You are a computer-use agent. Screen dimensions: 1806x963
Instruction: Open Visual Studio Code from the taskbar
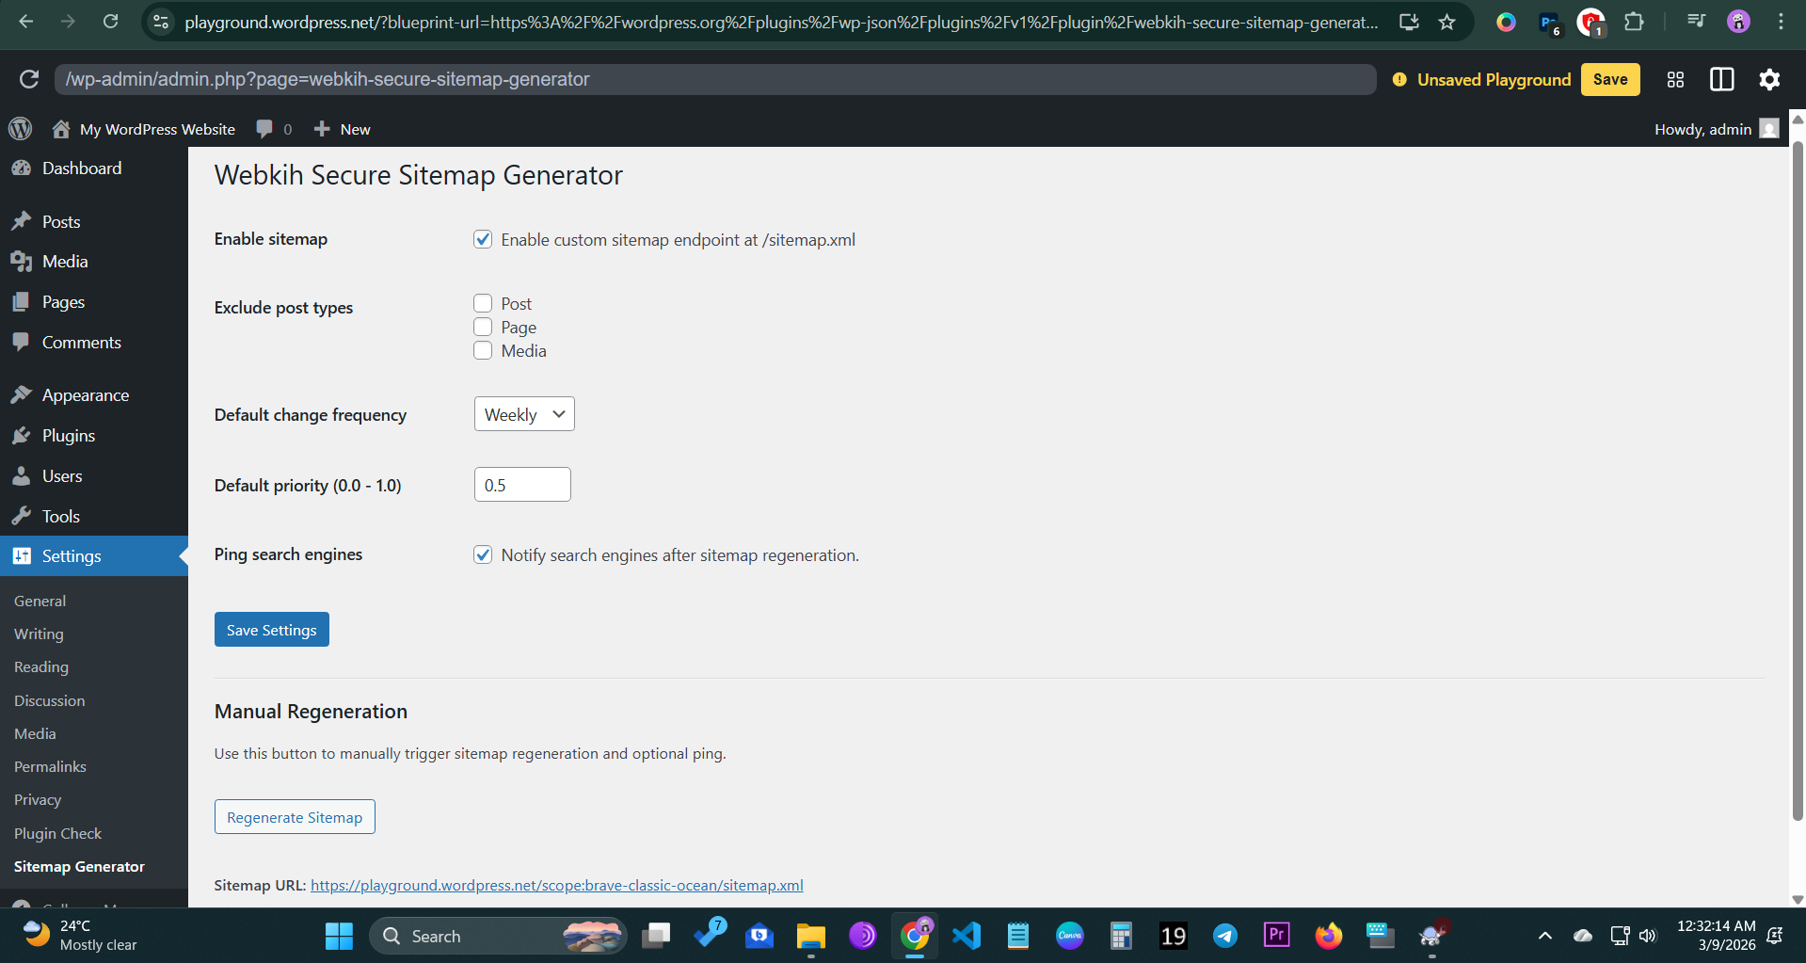point(967,936)
